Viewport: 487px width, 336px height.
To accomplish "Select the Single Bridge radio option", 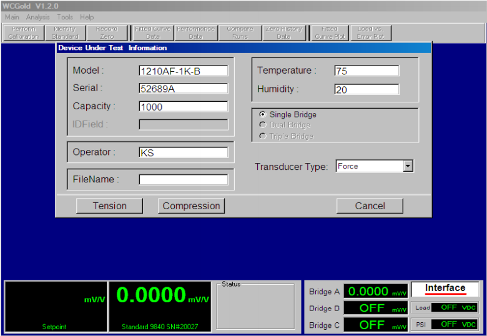I will pyautogui.click(x=263, y=115).
